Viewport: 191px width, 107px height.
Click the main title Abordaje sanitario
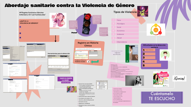click(69, 5)
